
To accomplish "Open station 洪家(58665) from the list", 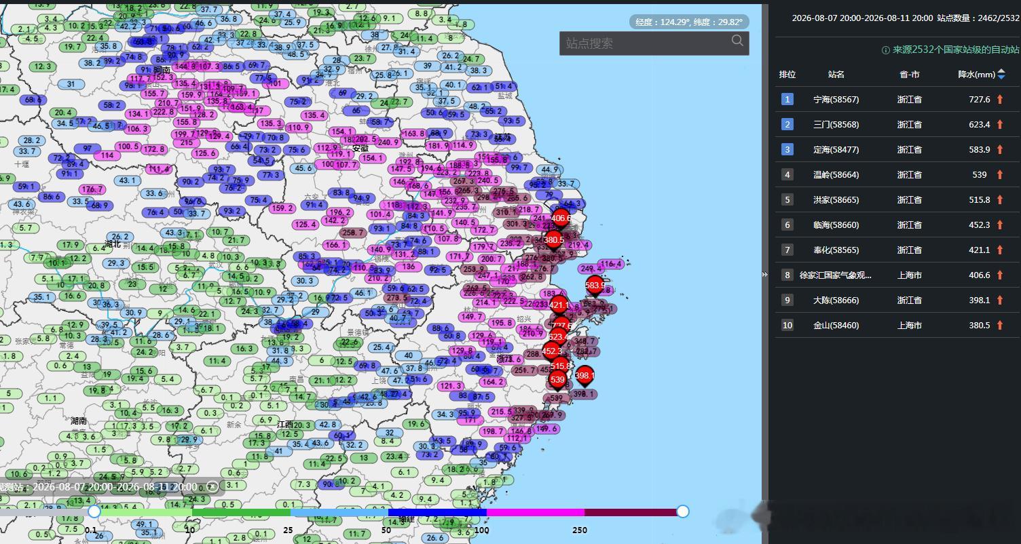I will tap(836, 200).
